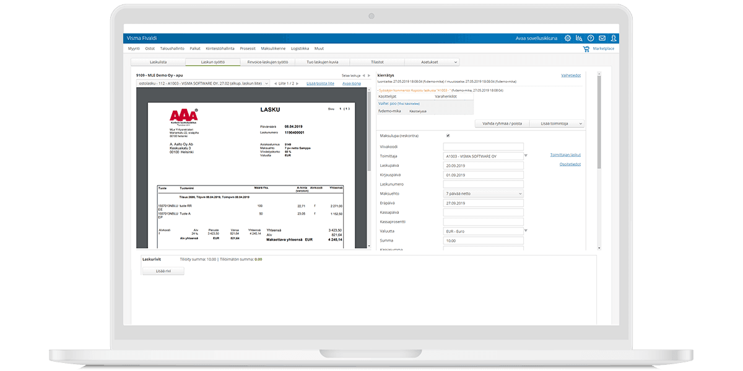Click the Lisää rivi button
Viewport: 743px width, 371px height.
pyautogui.click(x=163, y=271)
